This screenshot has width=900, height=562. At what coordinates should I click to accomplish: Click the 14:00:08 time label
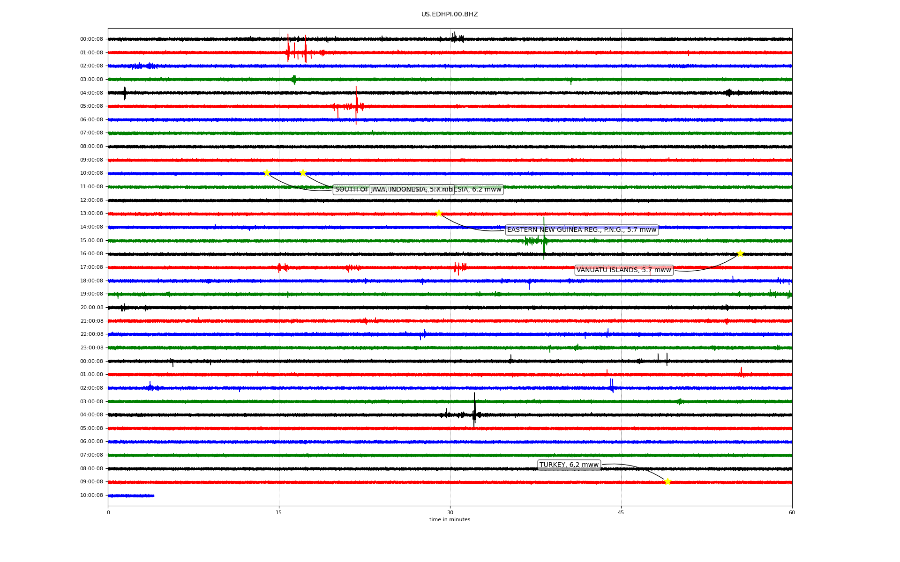[91, 227]
